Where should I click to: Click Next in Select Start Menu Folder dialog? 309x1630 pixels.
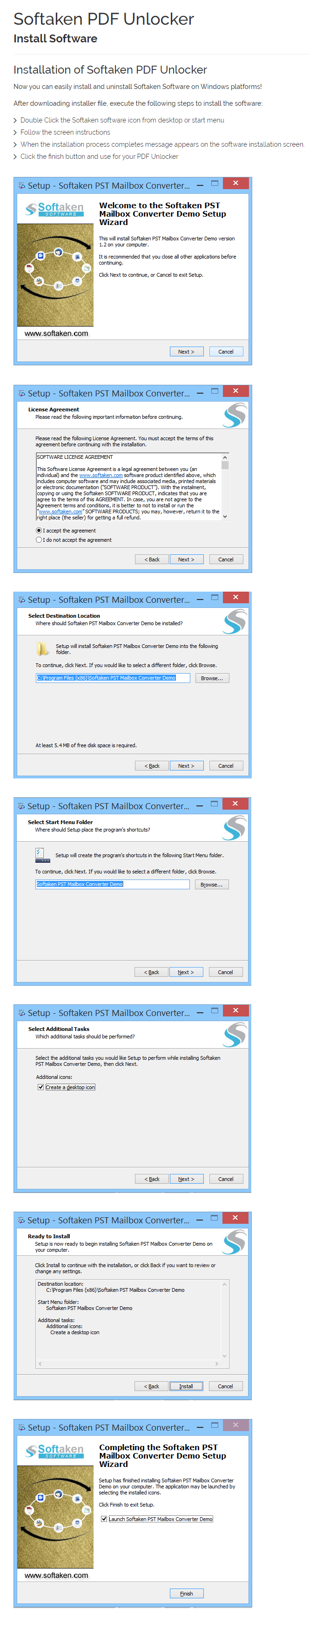(x=186, y=972)
